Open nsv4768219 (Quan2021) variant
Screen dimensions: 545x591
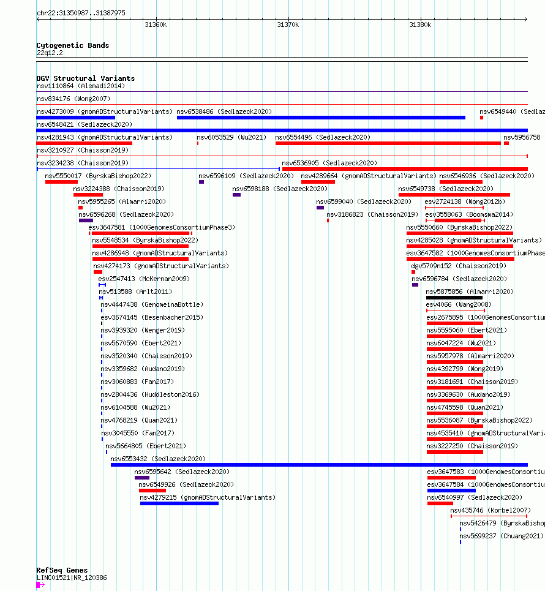coord(139,420)
